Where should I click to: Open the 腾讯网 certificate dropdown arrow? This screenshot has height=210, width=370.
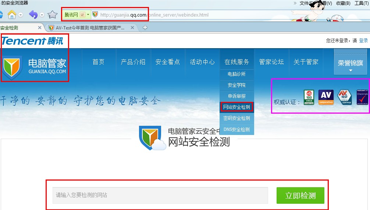pyautogui.click(x=88, y=15)
